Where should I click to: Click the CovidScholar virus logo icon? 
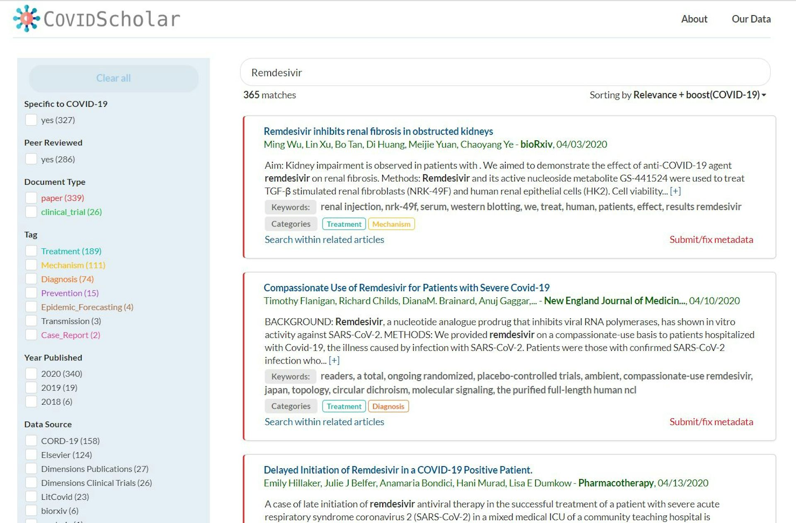(27, 19)
